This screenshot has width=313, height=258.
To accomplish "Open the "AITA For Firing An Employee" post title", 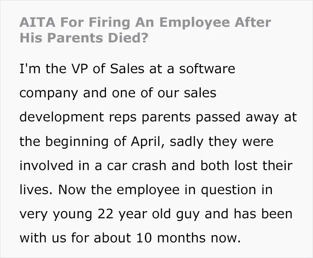I will pos(145,30).
